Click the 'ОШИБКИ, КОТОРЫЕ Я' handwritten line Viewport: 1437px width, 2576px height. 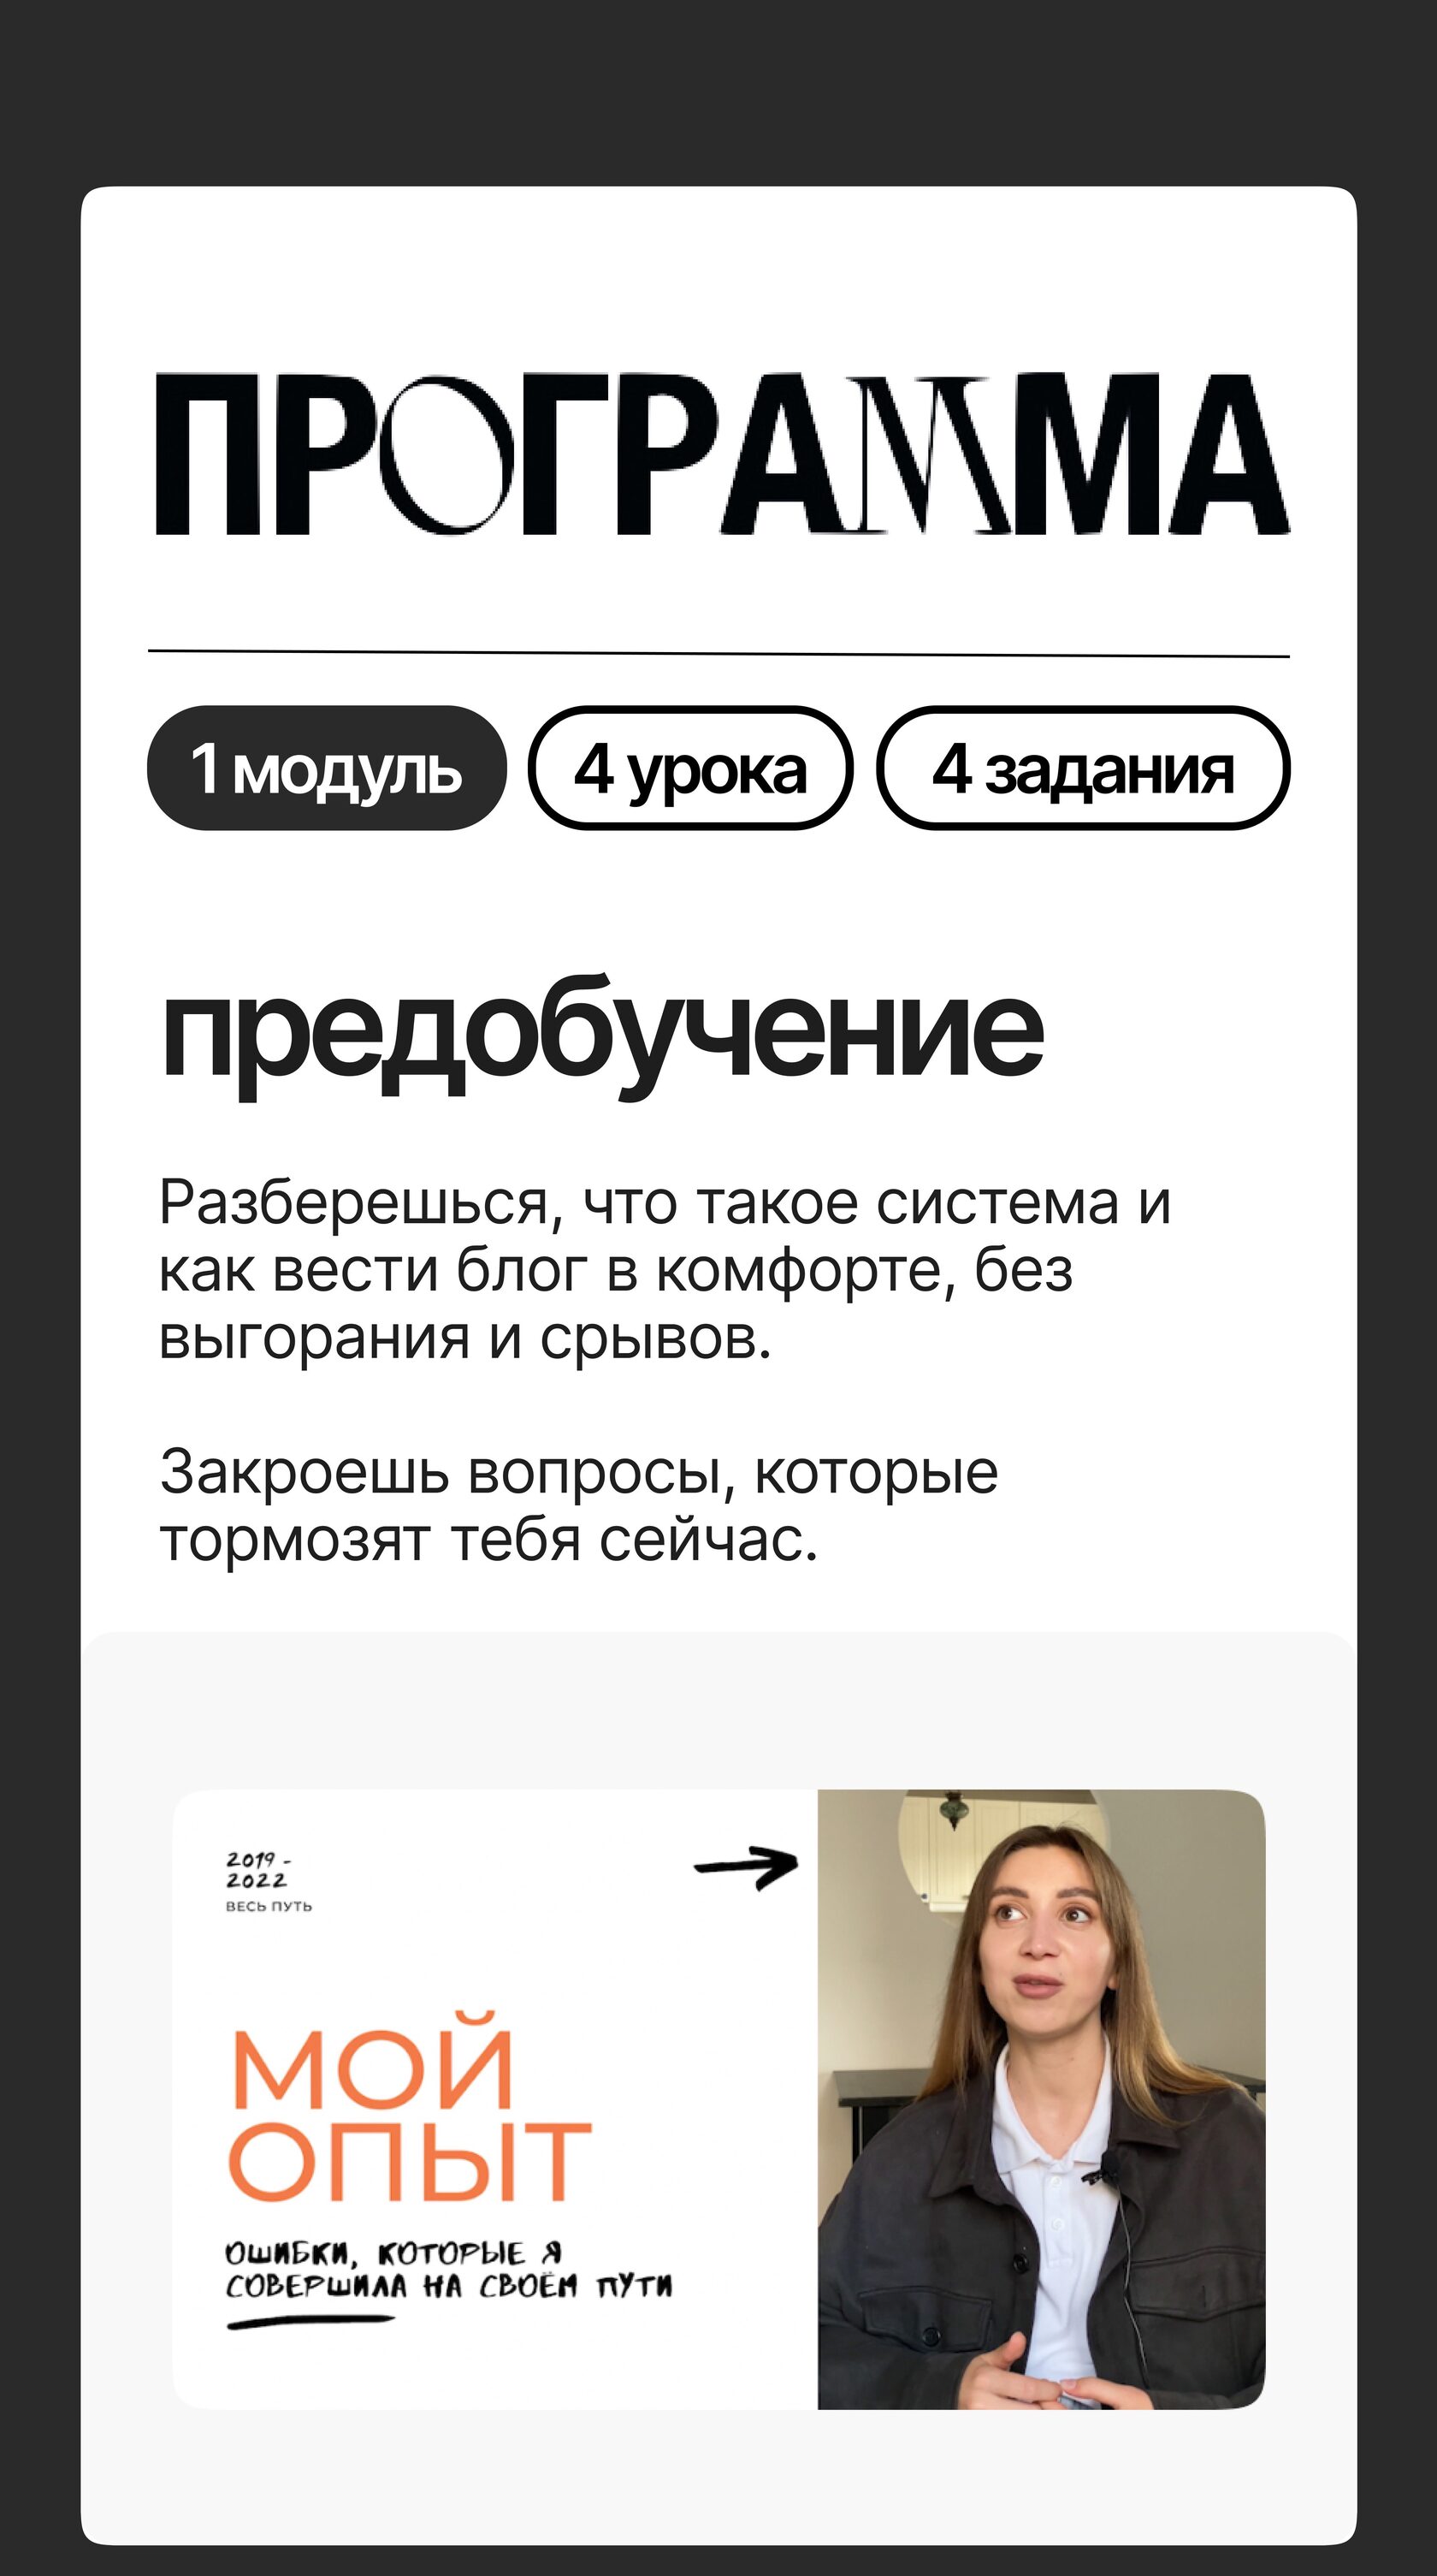(x=393, y=2254)
